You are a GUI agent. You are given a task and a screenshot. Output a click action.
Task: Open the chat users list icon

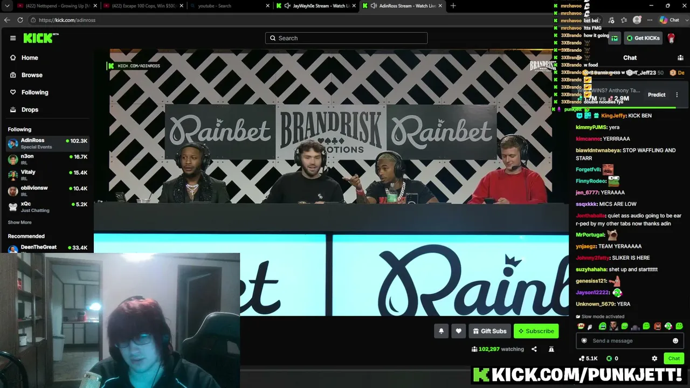pyautogui.click(x=680, y=58)
